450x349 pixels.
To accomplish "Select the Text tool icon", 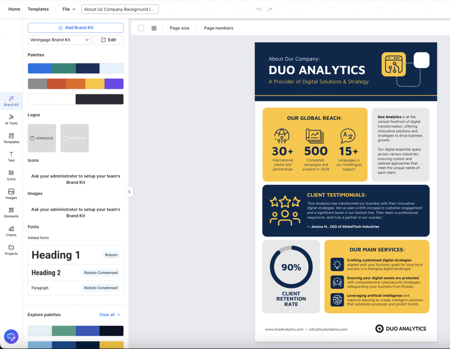I will point(11,156).
